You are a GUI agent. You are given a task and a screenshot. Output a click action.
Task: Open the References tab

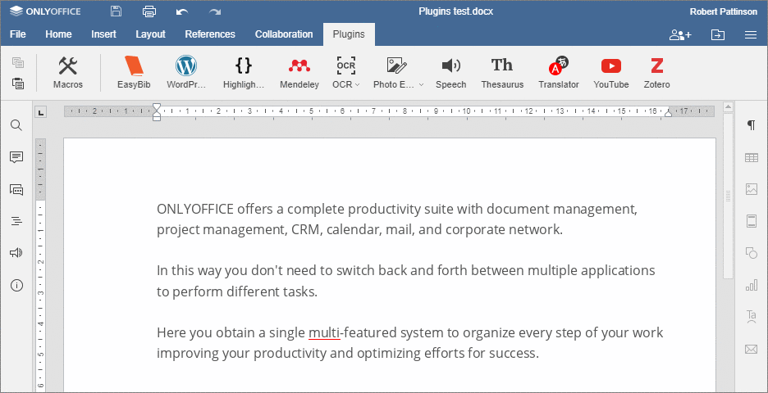click(210, 34)
